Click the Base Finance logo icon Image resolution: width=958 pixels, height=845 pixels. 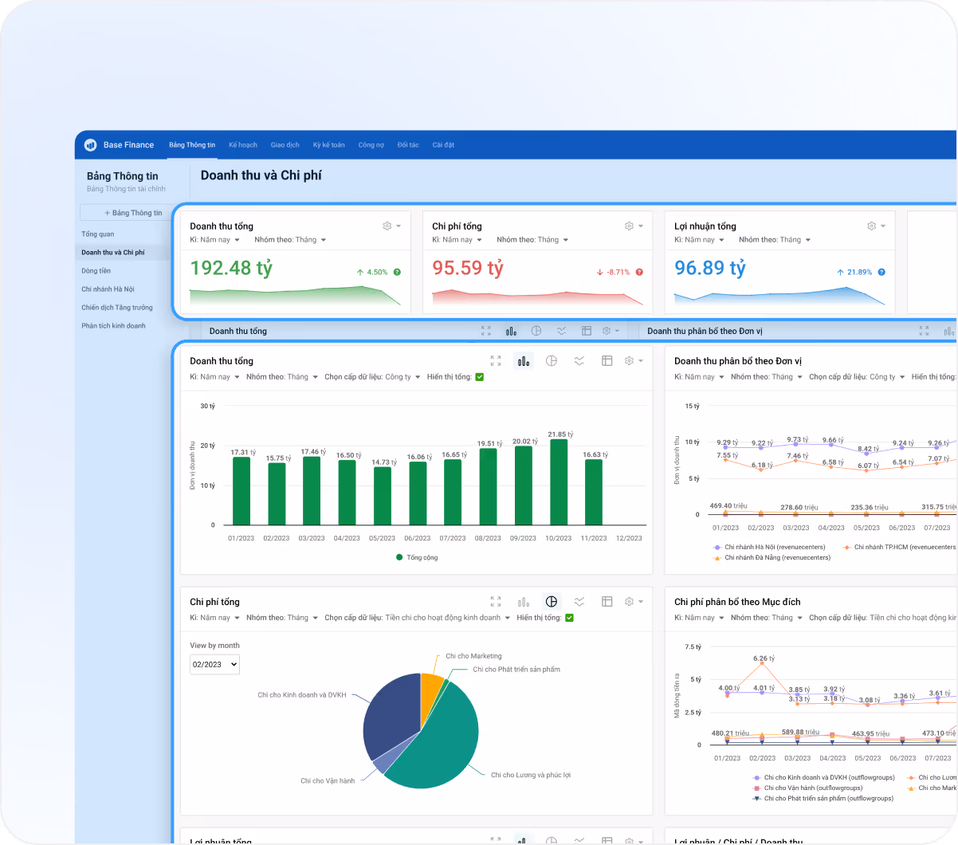click(x=90, y=145)
